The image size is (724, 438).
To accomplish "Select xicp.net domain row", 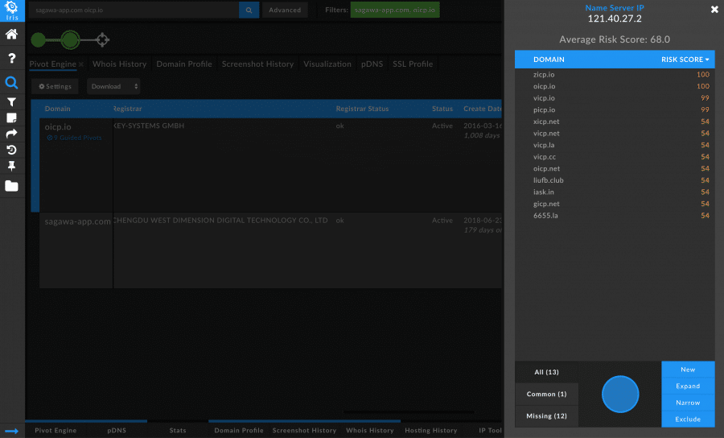I will (x=615, y=122).
